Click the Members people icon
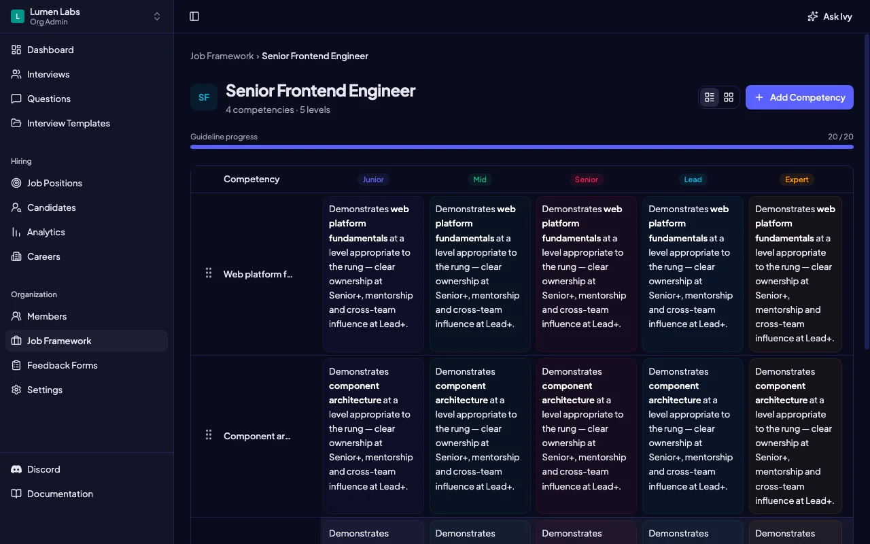The width and height of the screenshot is (870, 544). (x=16, y=316)
